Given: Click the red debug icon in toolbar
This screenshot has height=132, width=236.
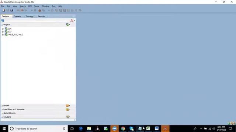Looking at the screenshot, I should [22, 10].
